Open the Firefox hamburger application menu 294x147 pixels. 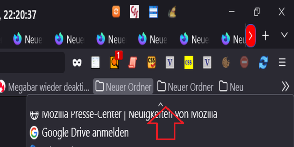click(282, 62)
